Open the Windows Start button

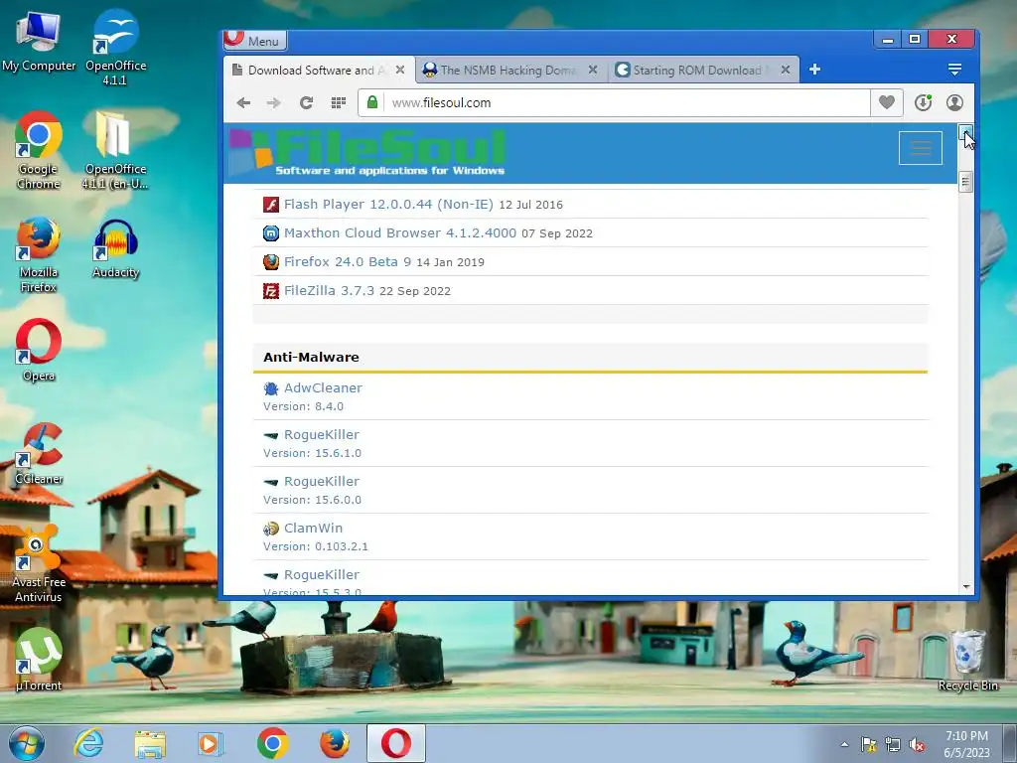pos(27,743)
